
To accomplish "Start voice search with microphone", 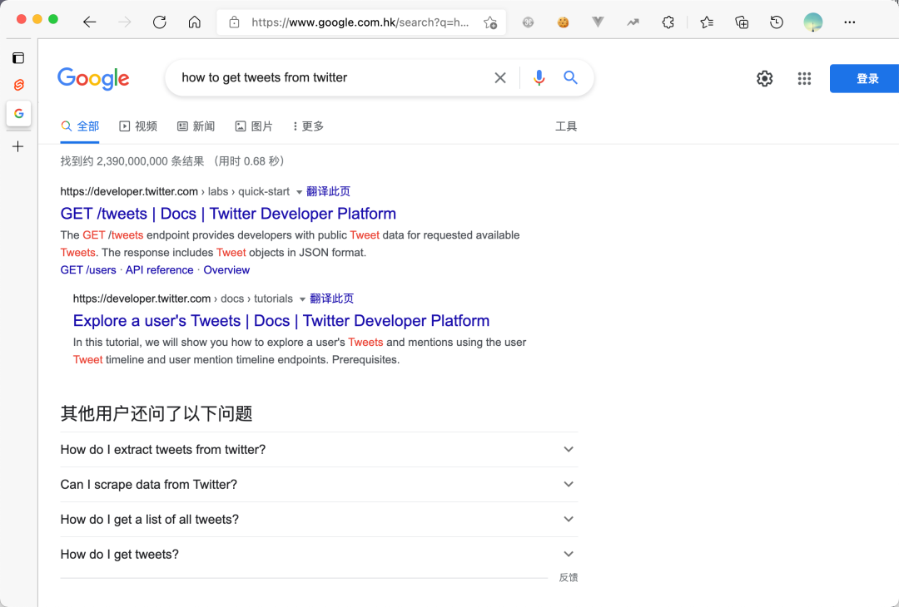I will point(539,78).
